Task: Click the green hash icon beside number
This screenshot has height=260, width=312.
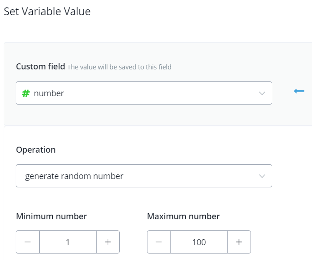Action: pyautogui.click(x=26, y=93)
